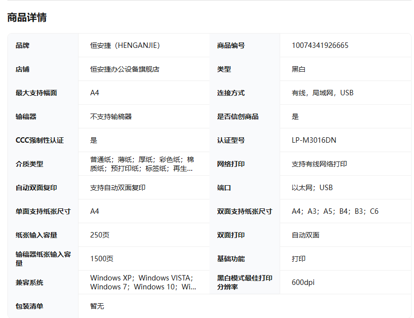This screenshot has width=414, height=318.
Task: Click the 商品详情 heading
Action: click(x=27, y=17)
